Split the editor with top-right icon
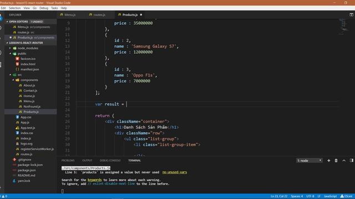The image size is (355, 199). 351,15
